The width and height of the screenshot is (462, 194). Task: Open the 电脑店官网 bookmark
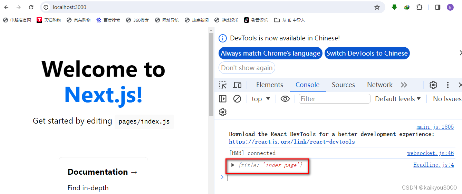pyautogui.click(x=17, y=20)
